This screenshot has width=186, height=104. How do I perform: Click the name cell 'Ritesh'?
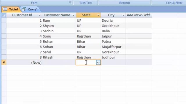(x=59, y=57)
